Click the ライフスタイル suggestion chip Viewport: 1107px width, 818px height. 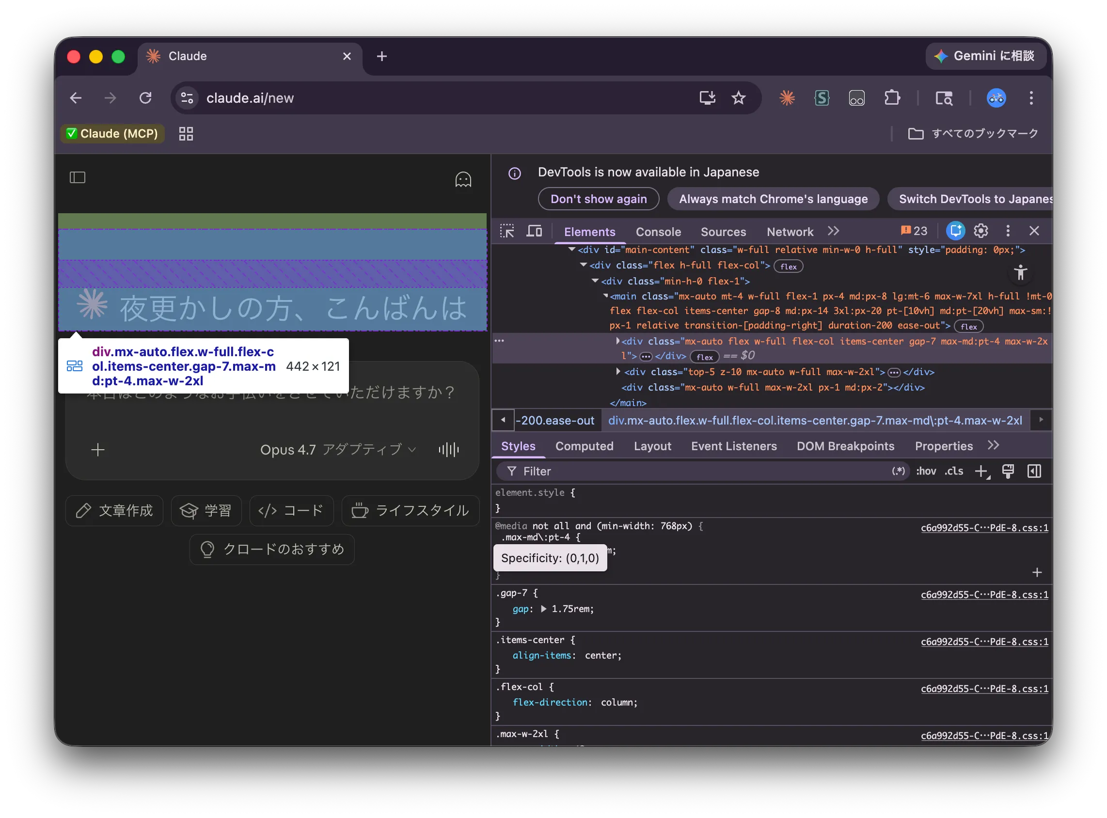tap(410, 510)
